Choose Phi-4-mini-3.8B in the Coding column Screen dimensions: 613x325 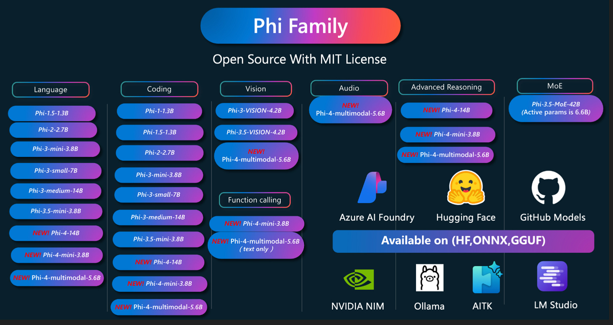(x=160, y=284)
